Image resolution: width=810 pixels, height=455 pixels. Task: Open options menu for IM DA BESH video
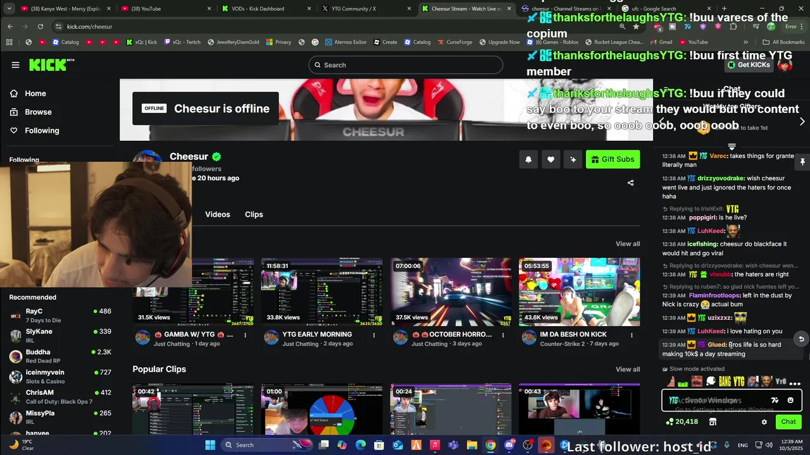click(632, 335)
